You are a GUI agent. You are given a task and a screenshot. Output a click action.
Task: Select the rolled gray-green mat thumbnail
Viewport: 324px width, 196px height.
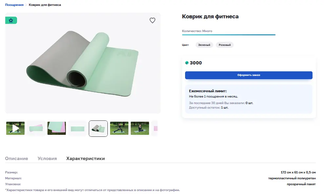point(98,129)
